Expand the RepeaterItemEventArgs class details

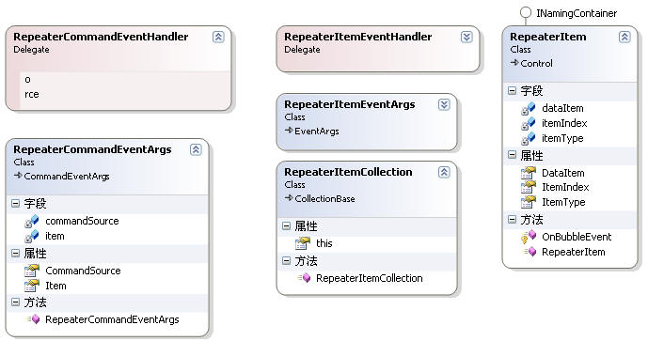444,104
